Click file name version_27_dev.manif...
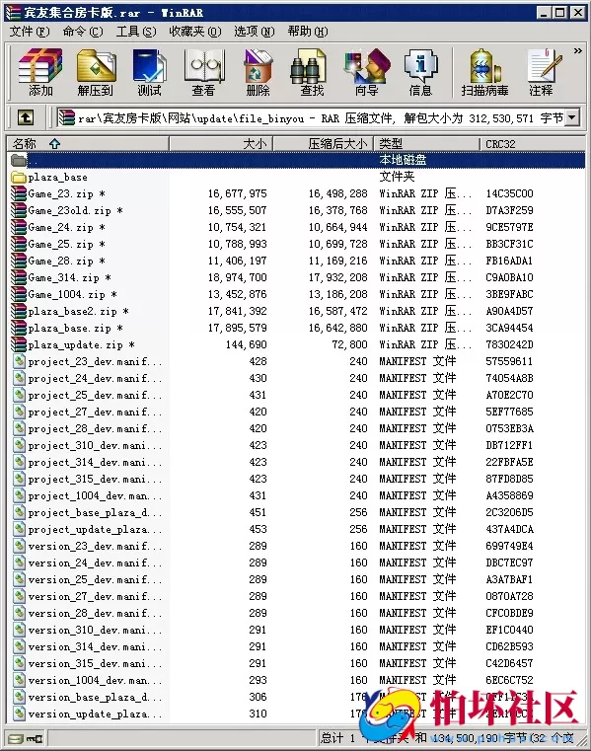Screen dimensions: 591x751 [x=95, y=597]
